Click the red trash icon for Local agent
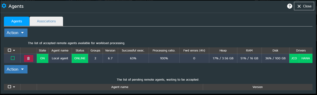 coord(28,58)
